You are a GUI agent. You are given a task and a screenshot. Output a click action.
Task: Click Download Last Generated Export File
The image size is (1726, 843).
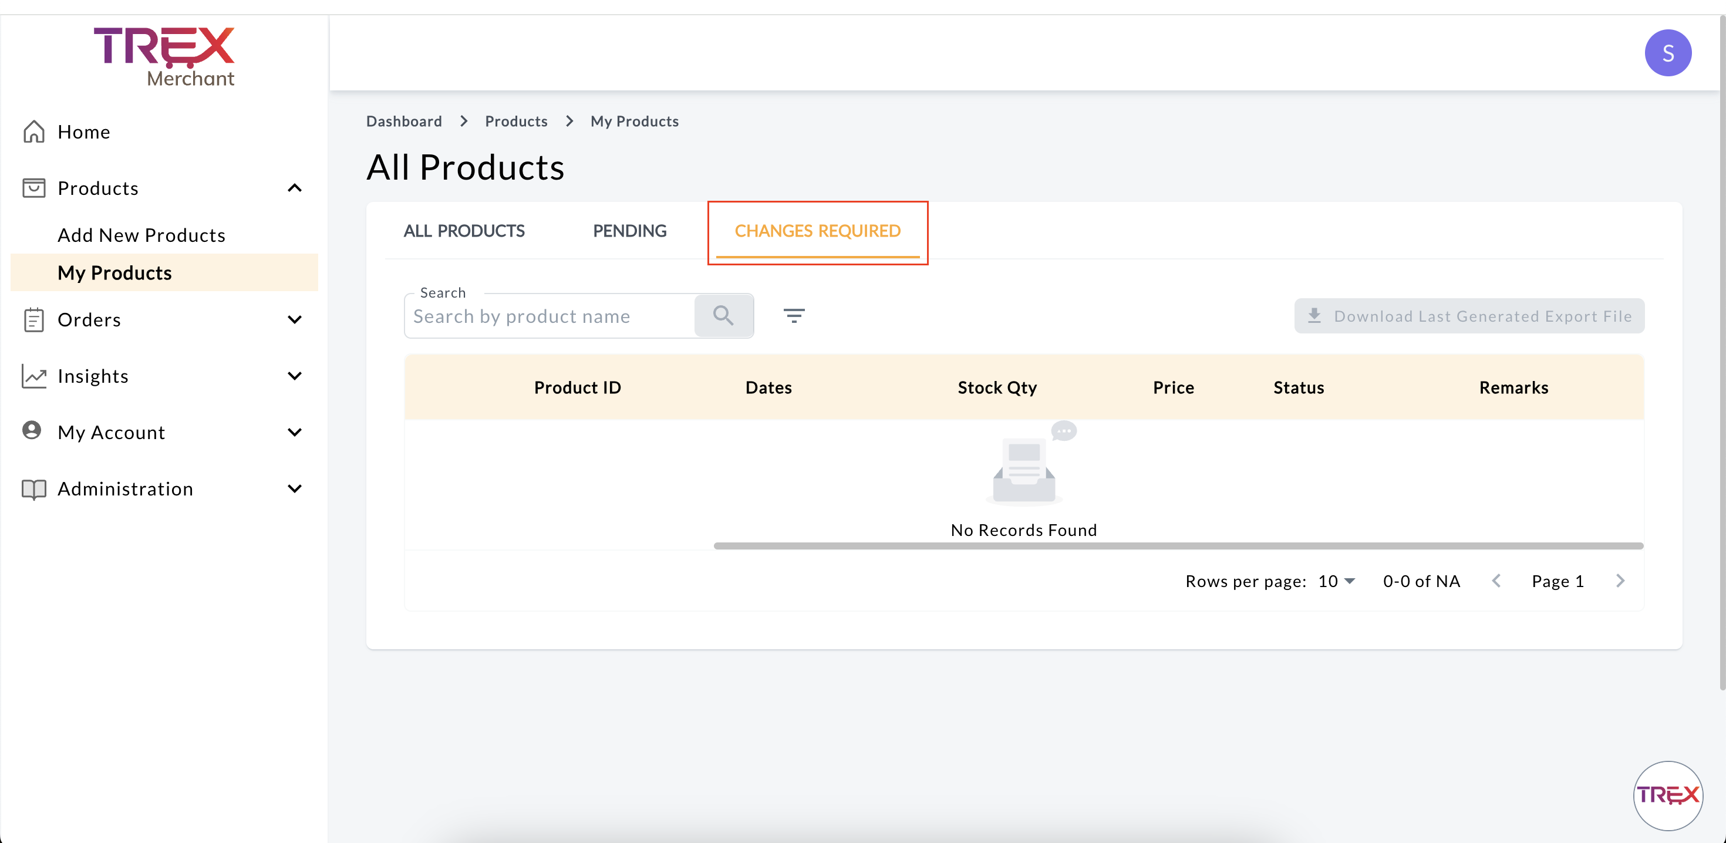point(1469,316)
